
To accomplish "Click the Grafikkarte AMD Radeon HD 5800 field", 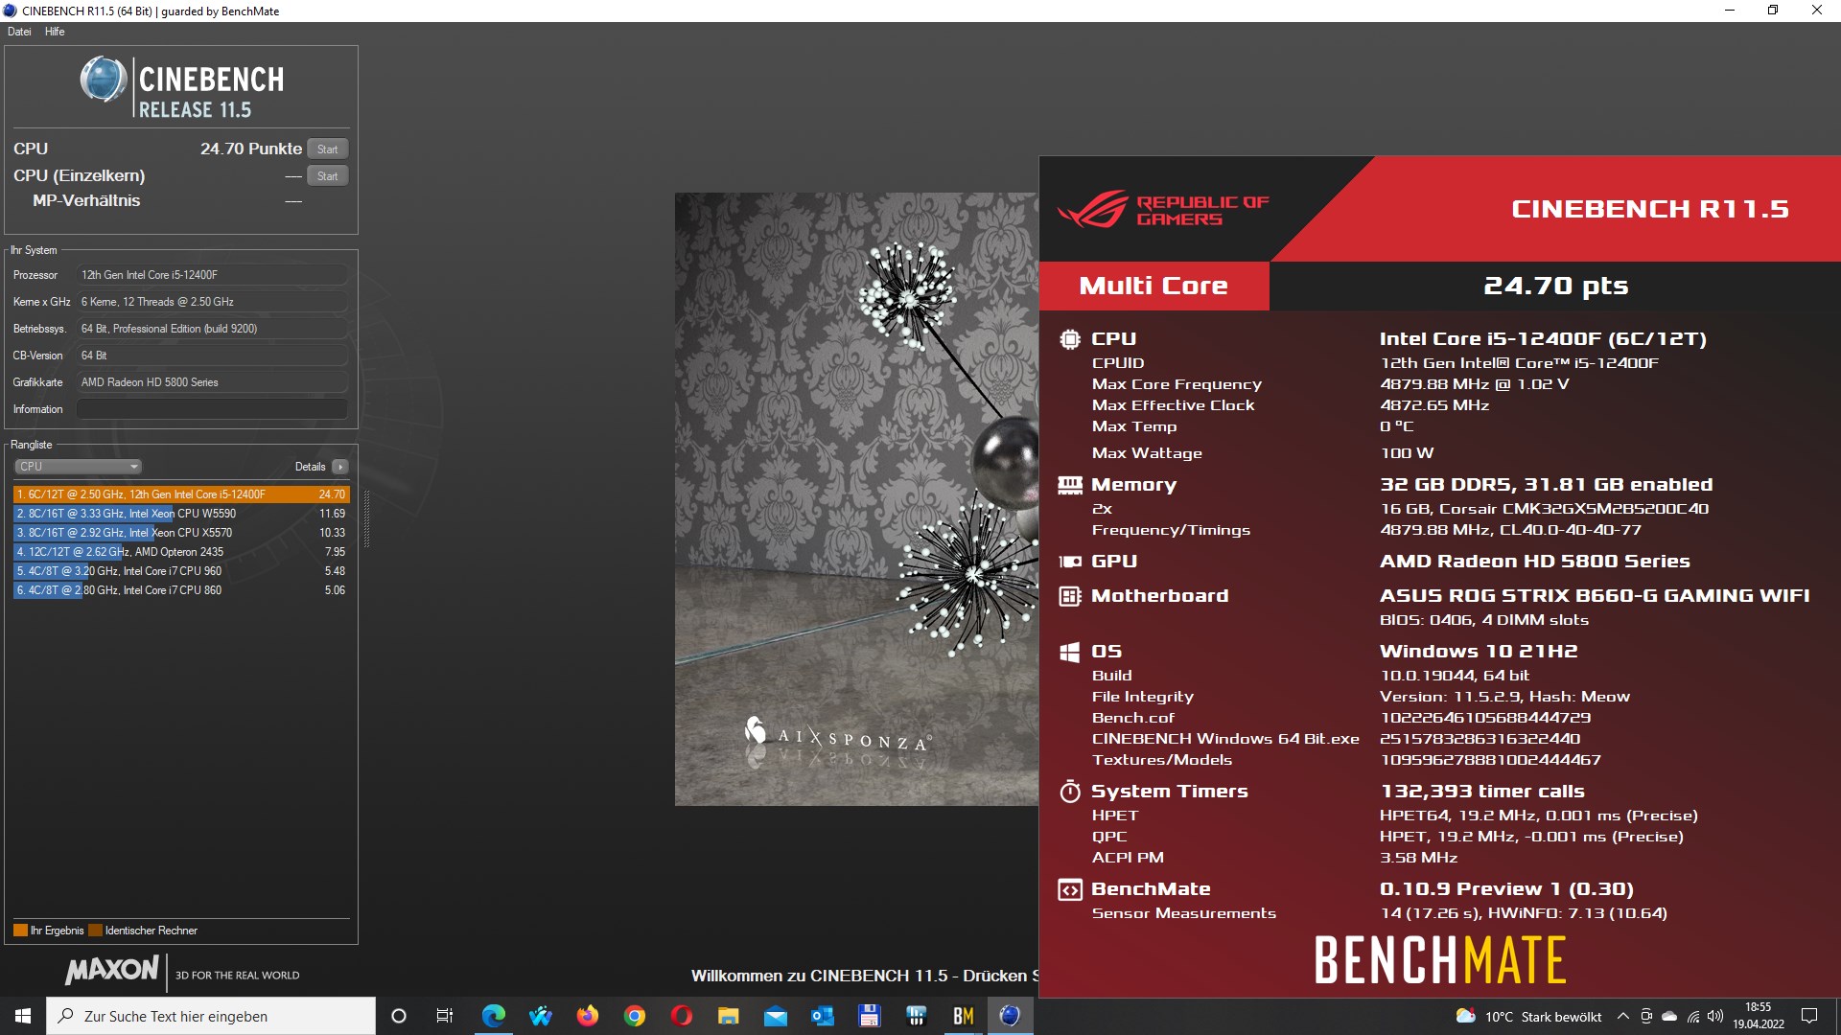I will pyautogui.click(x=212, y=382).
